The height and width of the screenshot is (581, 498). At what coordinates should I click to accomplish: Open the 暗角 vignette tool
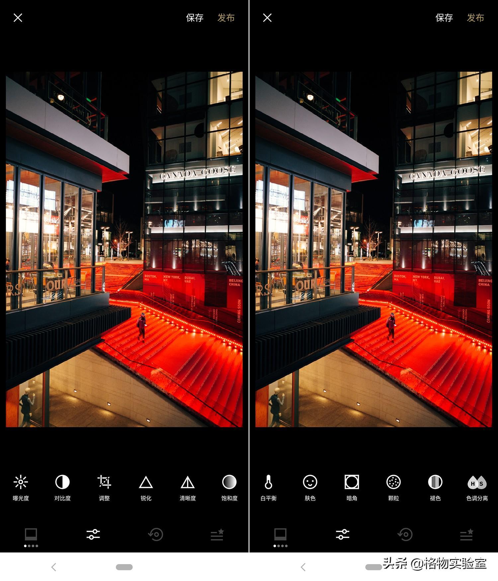coord(352,487)
